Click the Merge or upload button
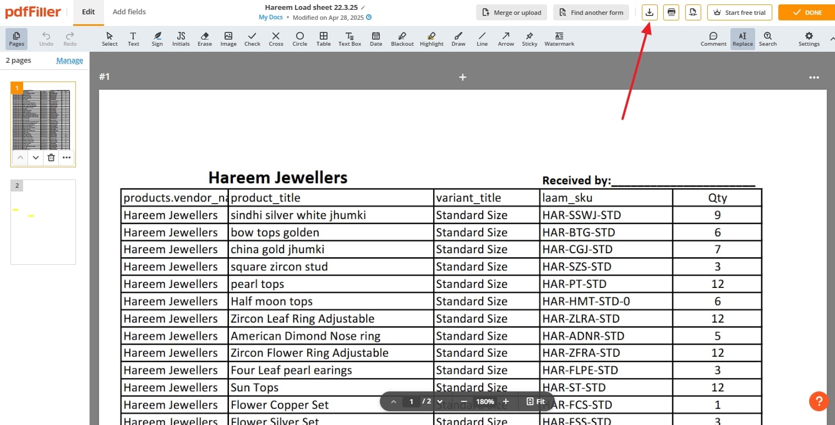The width and height of the screenshot is (835, 425). pyautogui.click(x=511, y=12)
